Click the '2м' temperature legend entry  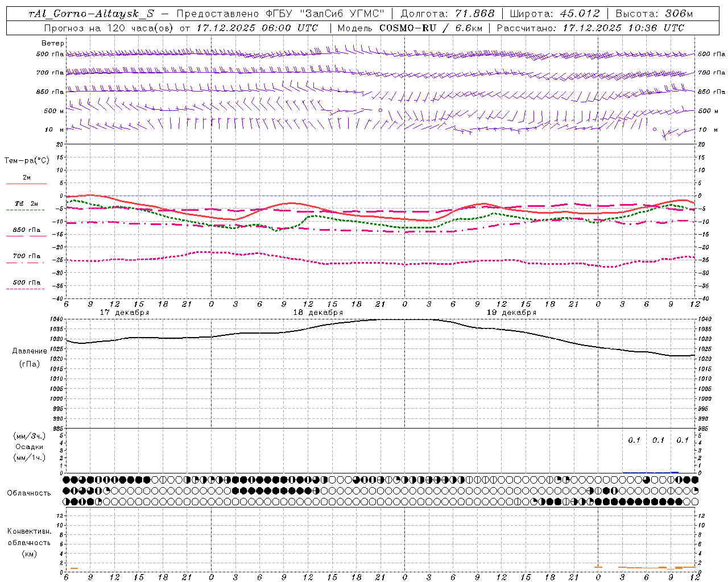pos(27,177)
